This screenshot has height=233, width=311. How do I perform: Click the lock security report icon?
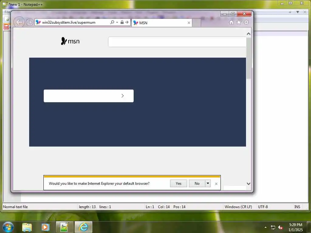coord(122,22)
